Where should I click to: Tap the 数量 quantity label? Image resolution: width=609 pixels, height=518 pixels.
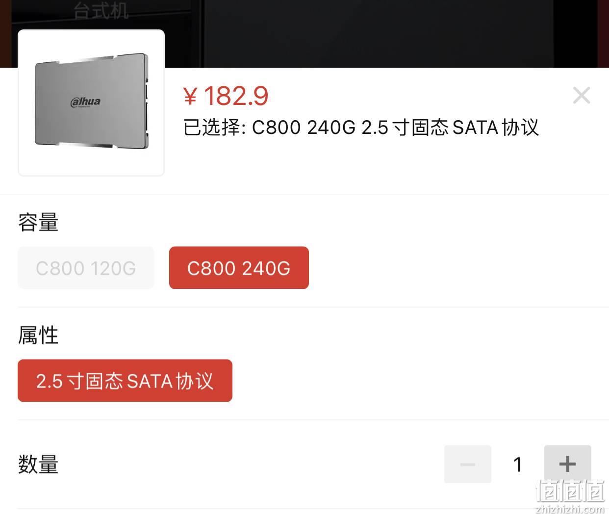tap(38, 464)
